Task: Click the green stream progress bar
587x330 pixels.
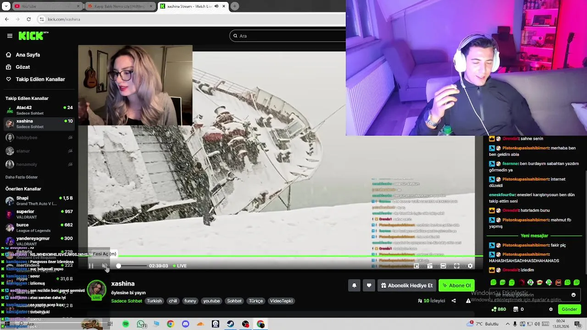Action: [x=284, y=256]
